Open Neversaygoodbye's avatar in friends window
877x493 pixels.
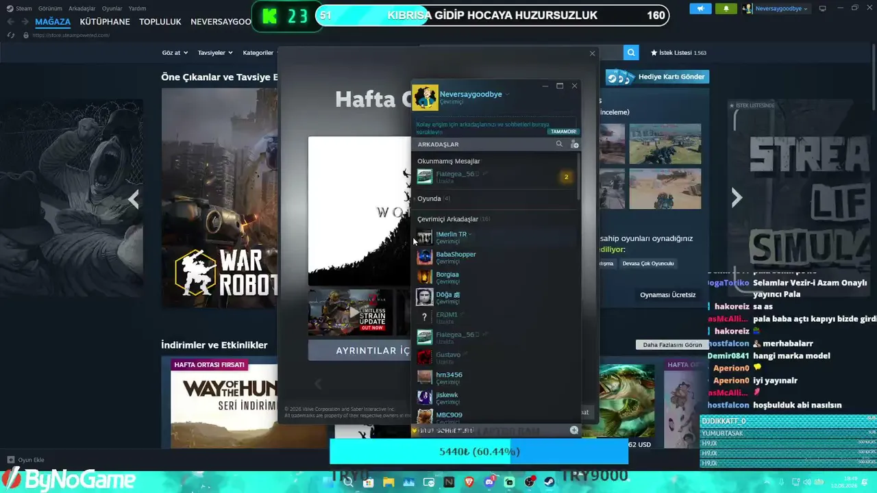coord(425,97)
